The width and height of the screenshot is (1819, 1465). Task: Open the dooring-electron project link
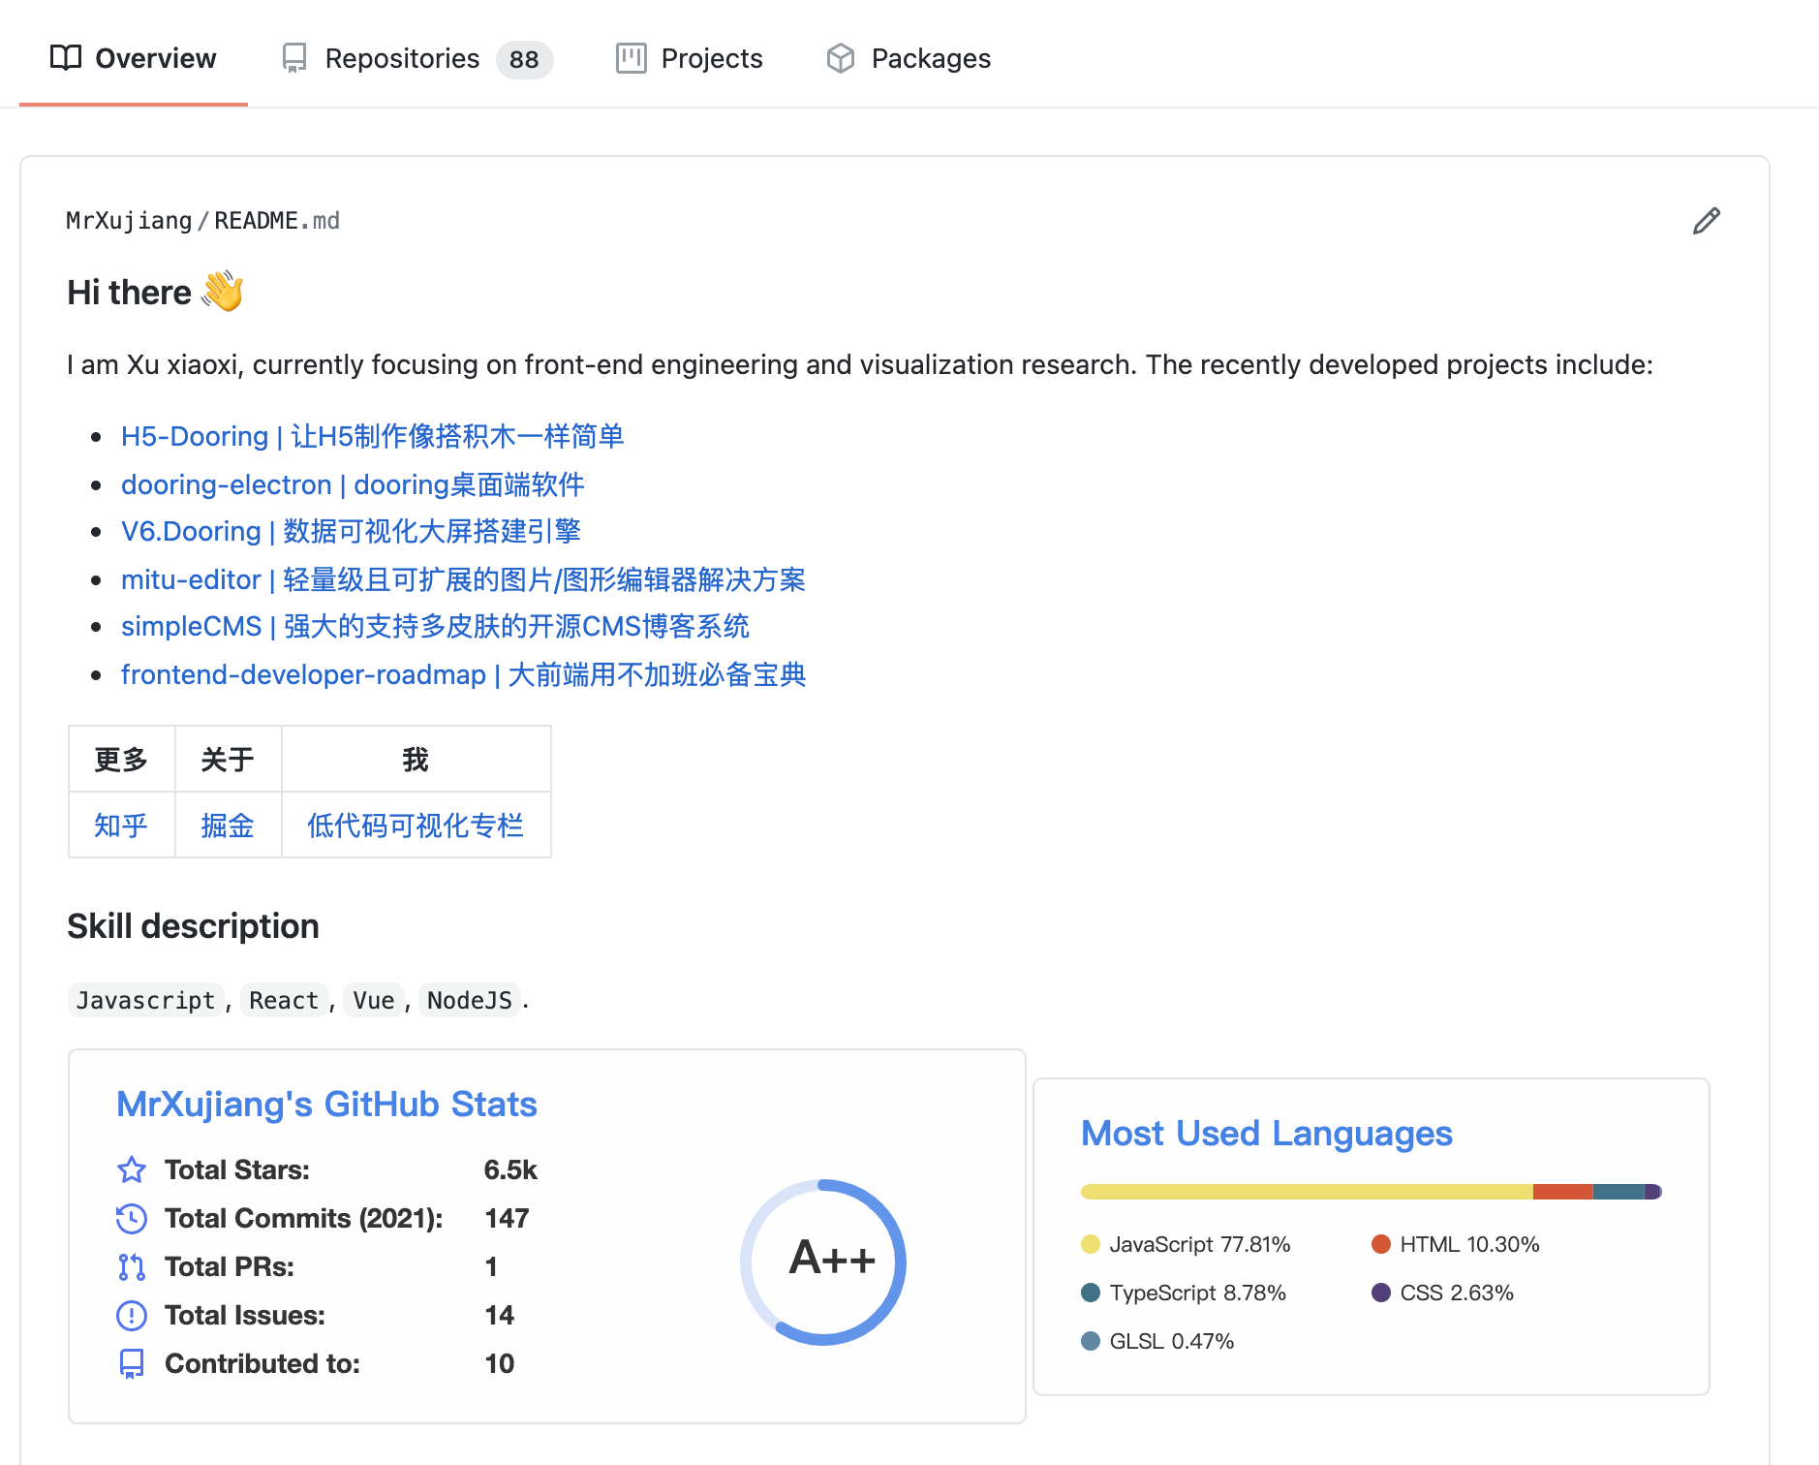coord(353,484)
